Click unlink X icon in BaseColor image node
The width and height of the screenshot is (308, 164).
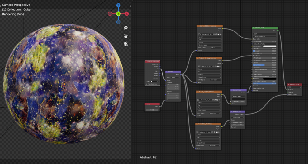221,34
